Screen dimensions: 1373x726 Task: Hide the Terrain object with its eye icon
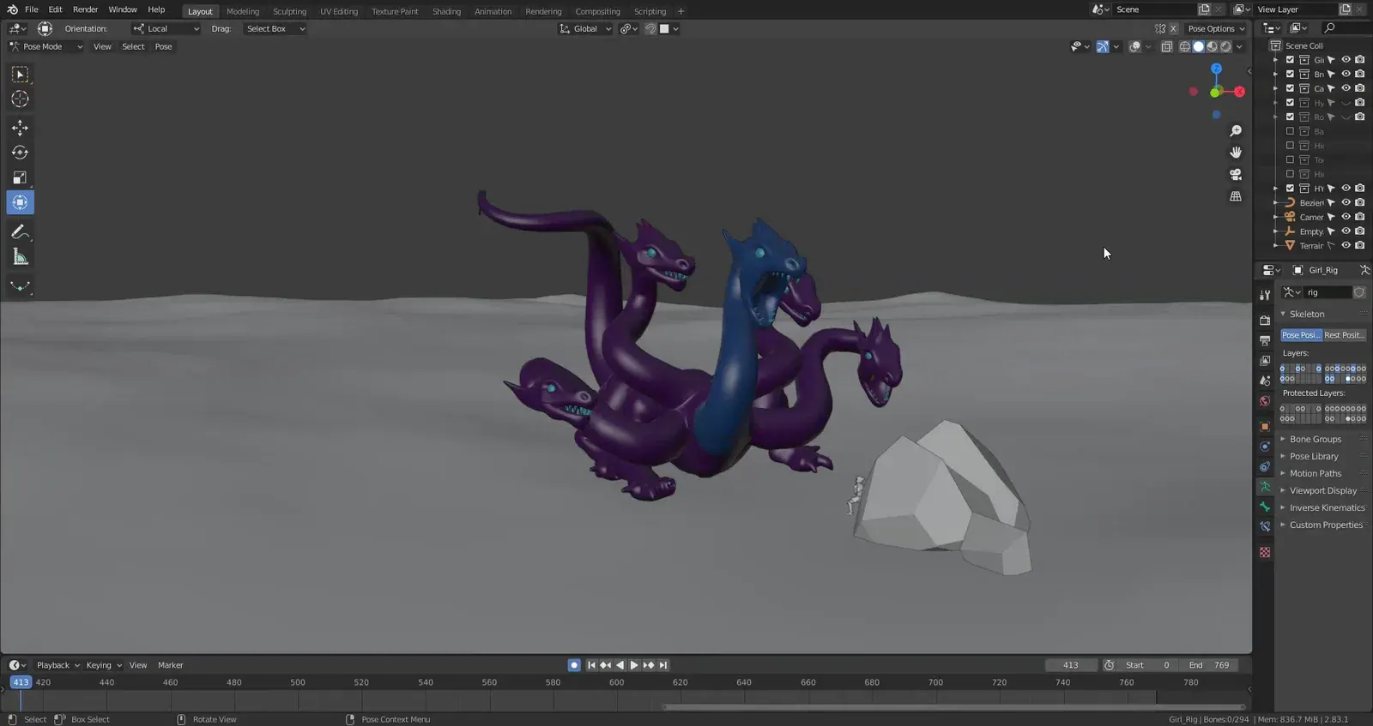(x=1346, y=245)
